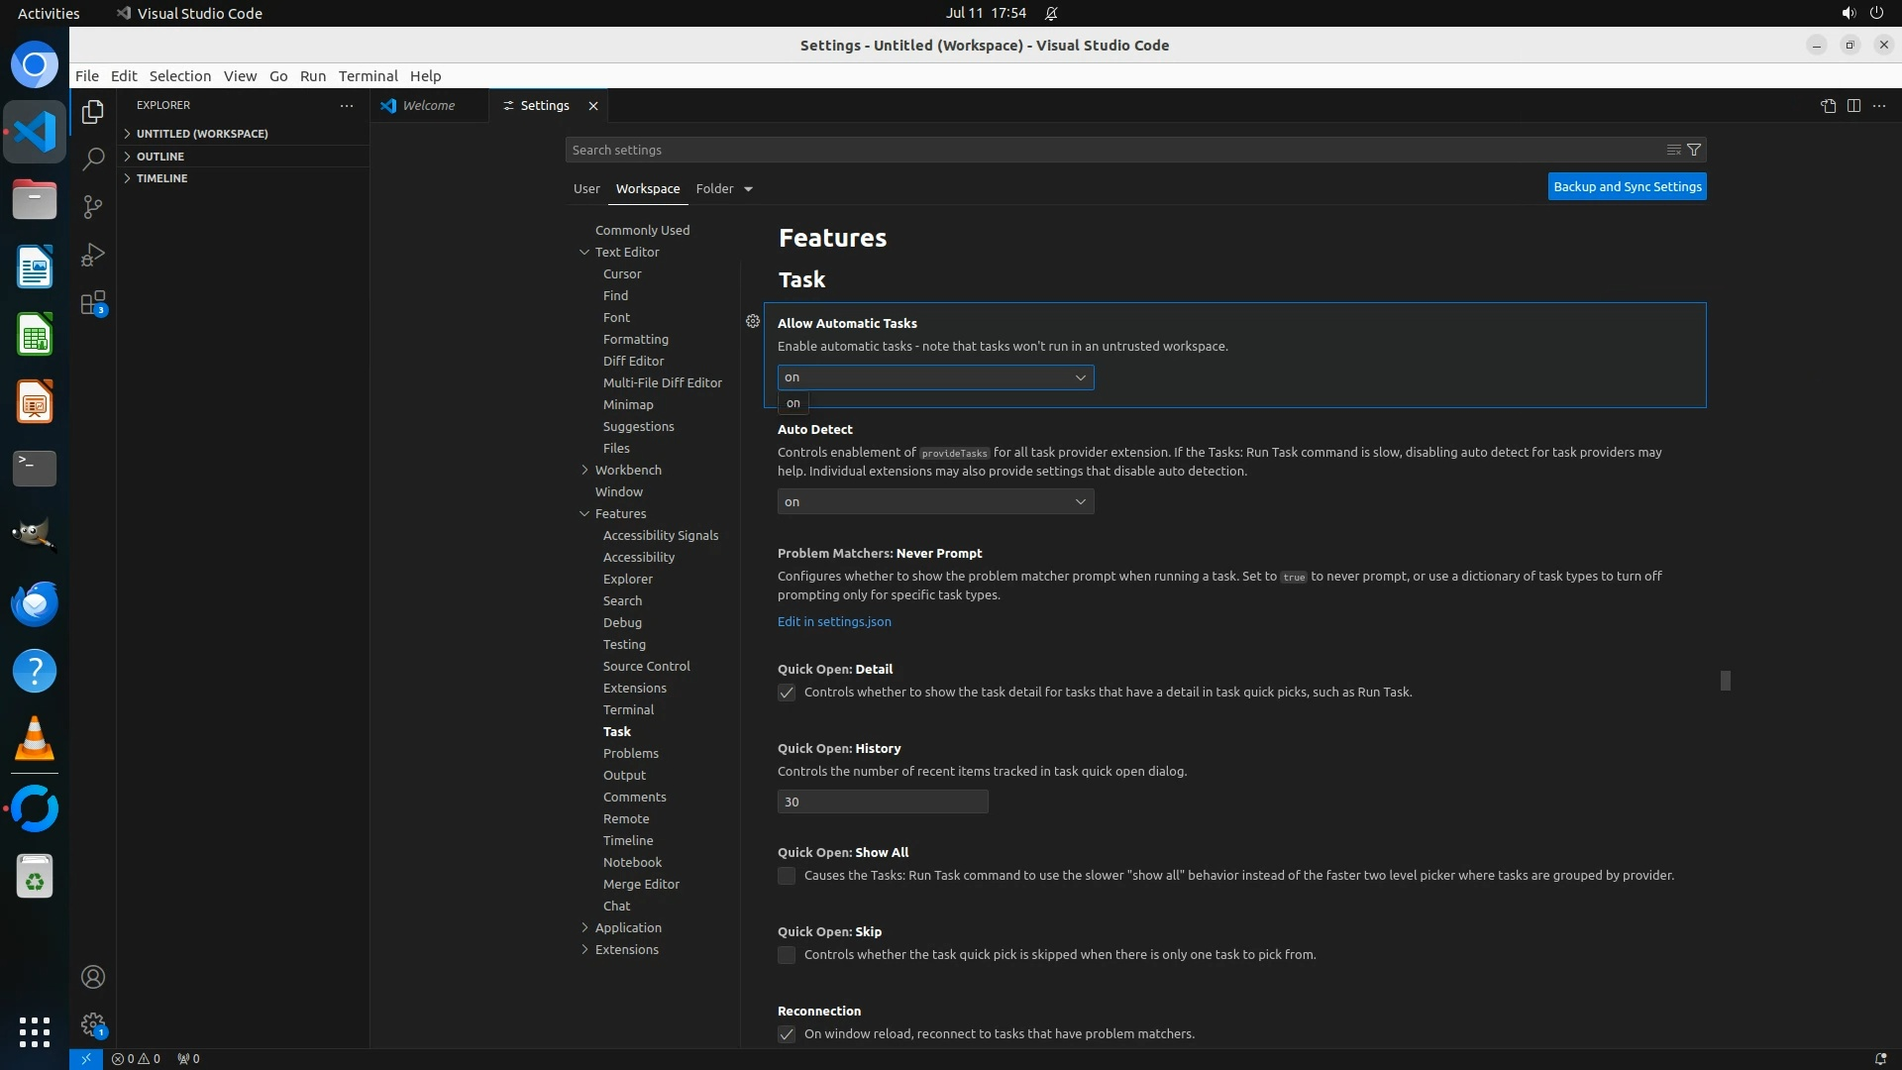Uncheck the Quick Open: Detail checkbox
The height and width of the screenshot is (1070, 1902).
(x=787, y=693)
